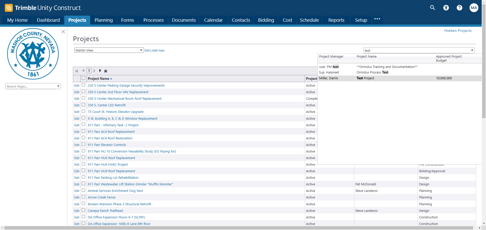Check the 350 S Center 2nd Floor VAV checkbox
The image size is (486, 230).
click(x=83, y=91)
